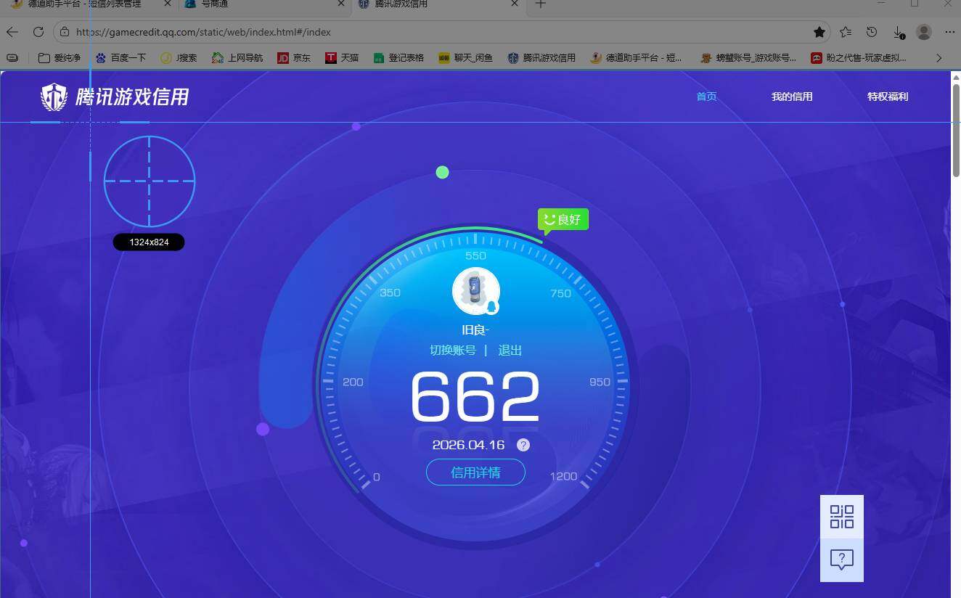Image resolution: width=961 pixels, height=598 pixels.
Task: Open the help feedback chat icon
Action: (x=842, y=560)
